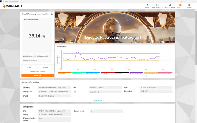
Task: Click the CPU Intel Core i7-14650HX field
Action: 105,88
